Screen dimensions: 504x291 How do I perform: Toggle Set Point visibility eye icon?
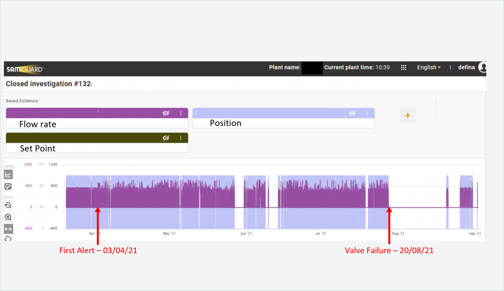tap(166, 137)
